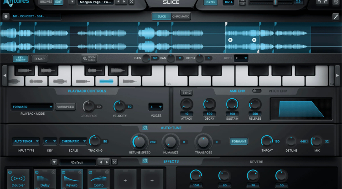342x189 pixels.
Task: Open the Key C dropdown
Action: pyautogui.click(x=50, y=141)
